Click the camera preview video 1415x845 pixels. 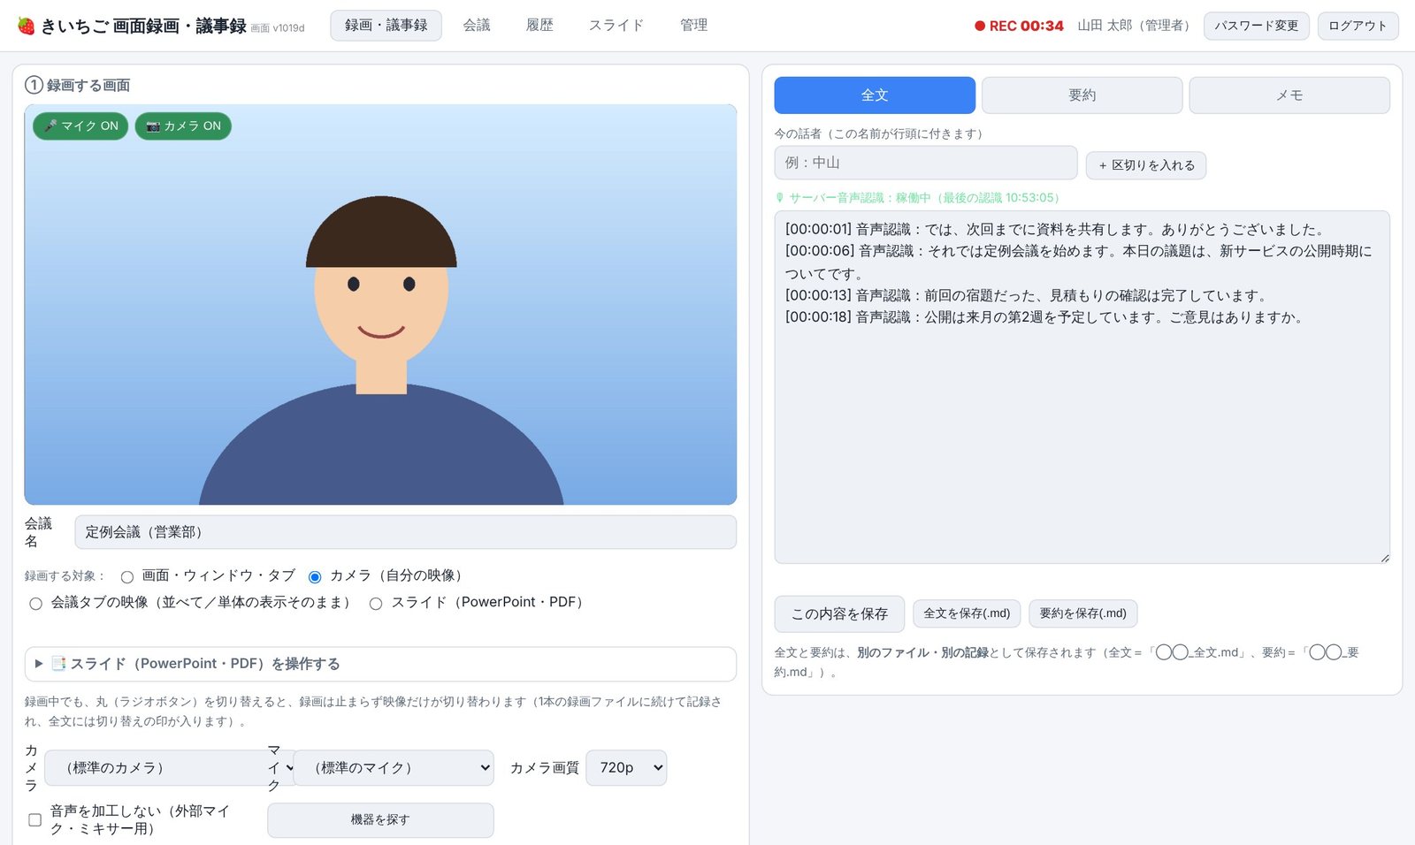pos(380,305)
